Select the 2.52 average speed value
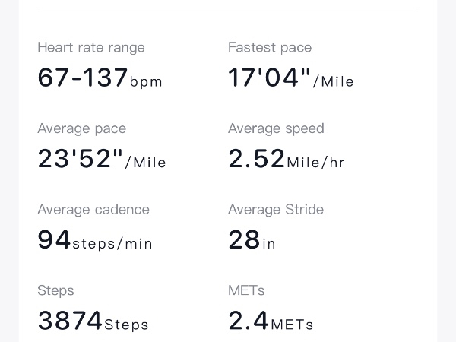 [x=256, y=159]
